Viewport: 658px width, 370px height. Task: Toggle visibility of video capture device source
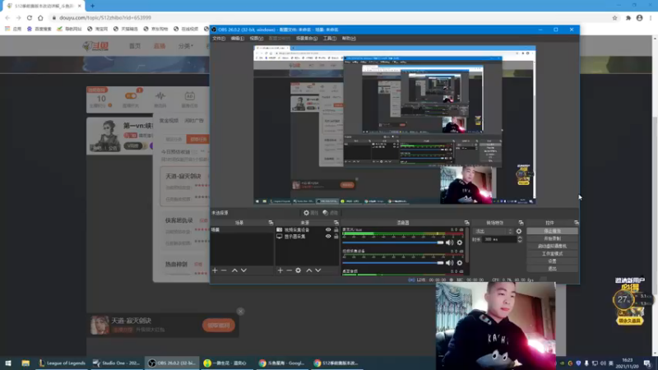pos(328,230)
